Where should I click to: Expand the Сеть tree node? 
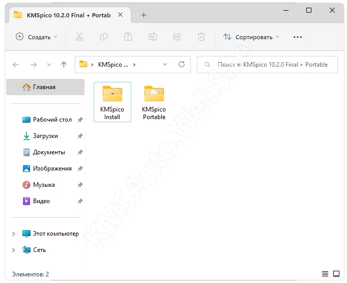[x=14, y=250]
